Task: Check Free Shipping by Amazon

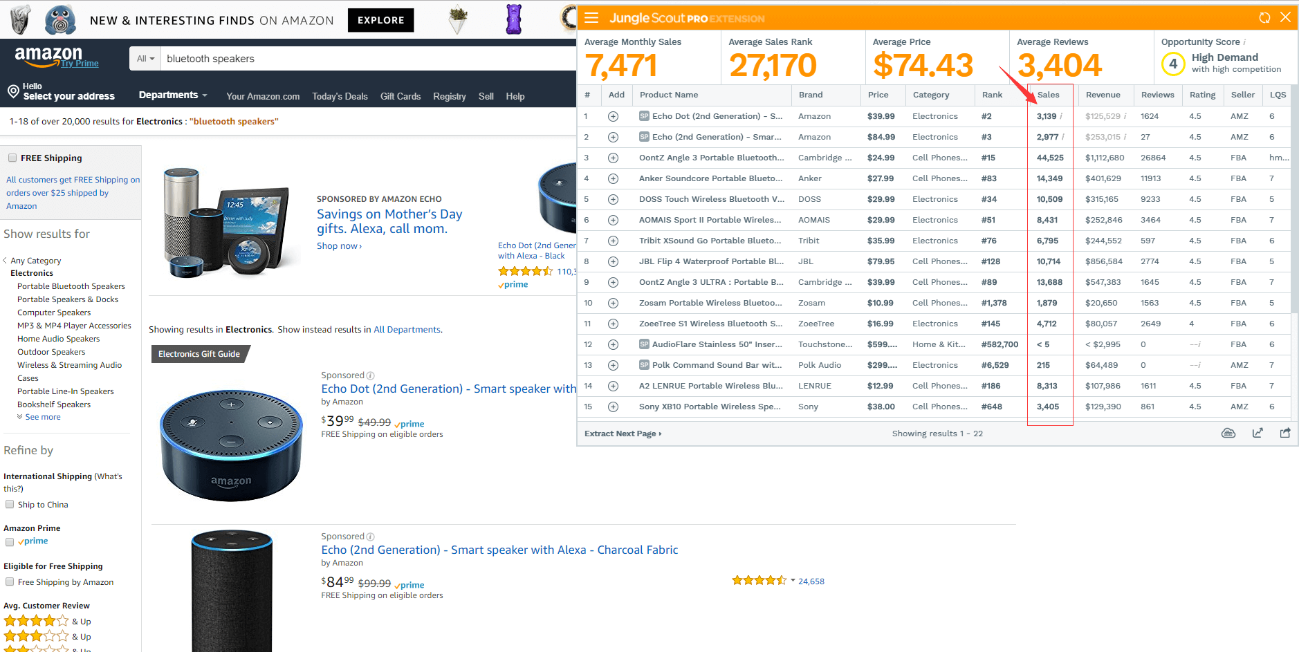Action: (10, 581)
